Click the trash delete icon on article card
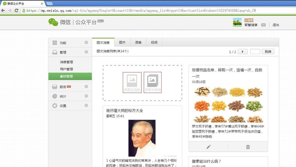Image resolution: width=296 pixels, height=167 pixels. click(248, 147)
